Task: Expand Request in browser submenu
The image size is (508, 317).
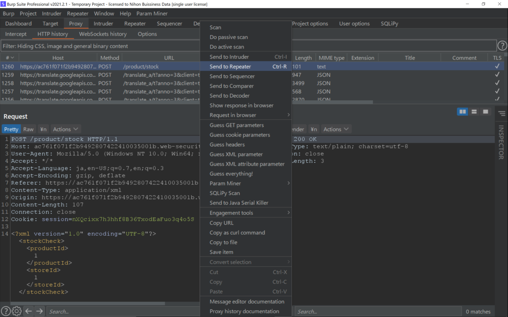Action: coord(246,115)
